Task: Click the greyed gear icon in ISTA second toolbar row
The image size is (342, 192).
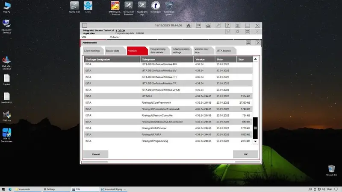Action: tap(238, 32)
